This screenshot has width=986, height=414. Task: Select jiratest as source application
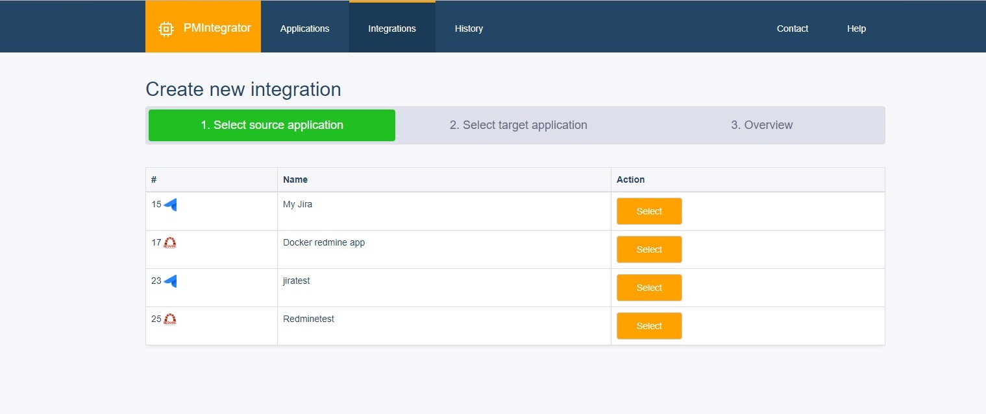(648, 287)
